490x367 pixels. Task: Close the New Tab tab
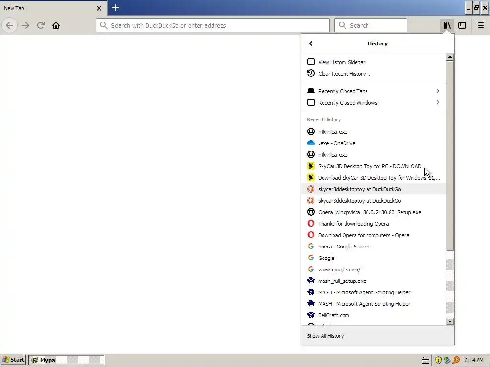99,8
